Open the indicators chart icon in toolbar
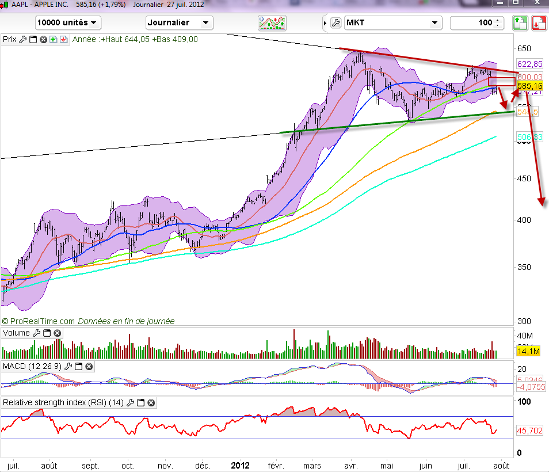 (272, 22)
